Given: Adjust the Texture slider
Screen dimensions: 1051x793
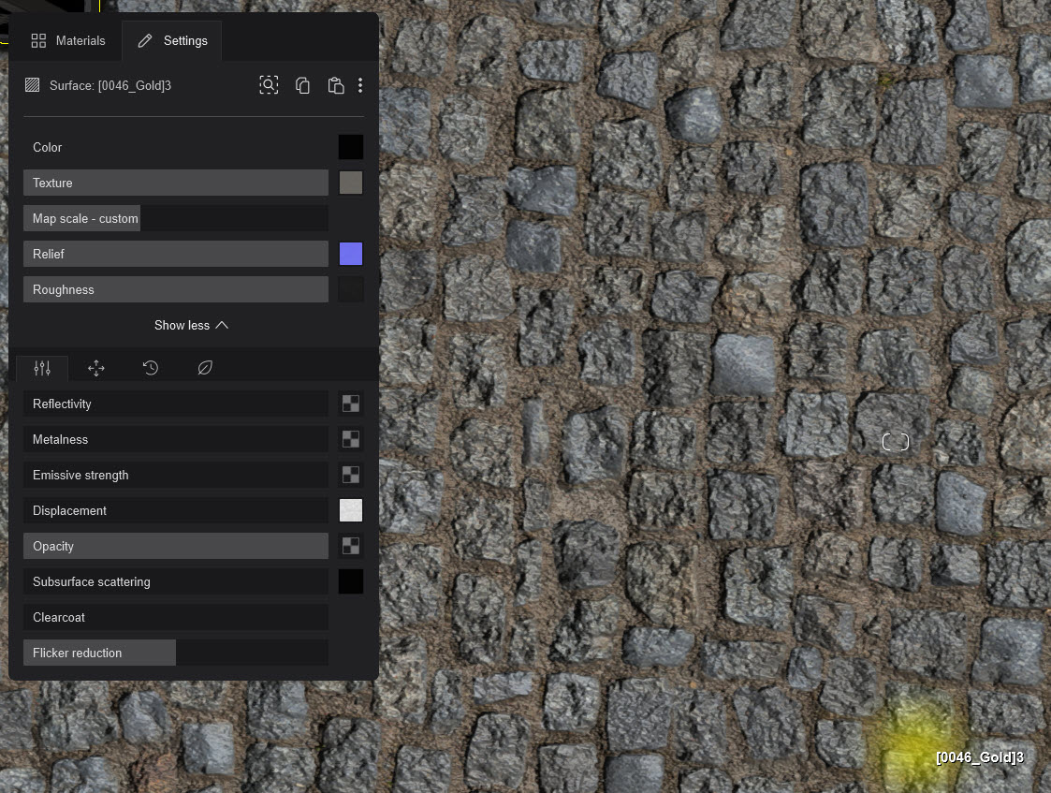Looking at the screenshot, I should pyautogui.click(x=176, y=183).
